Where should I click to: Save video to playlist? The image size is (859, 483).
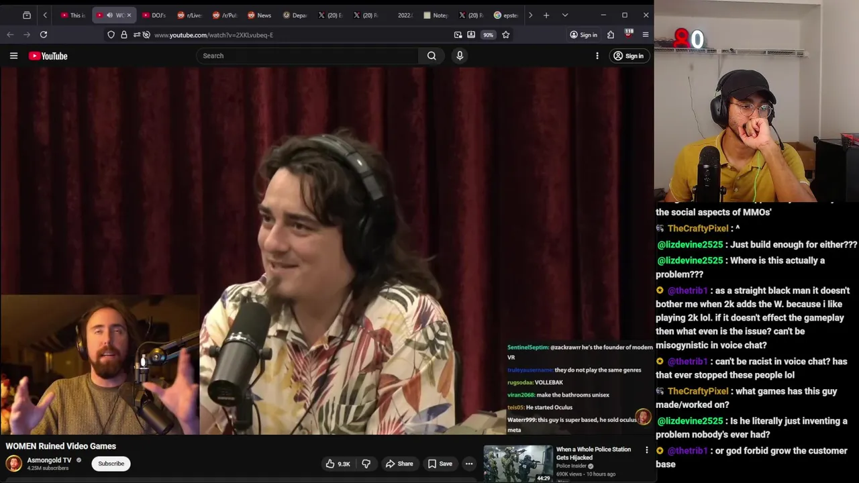point(440,464)
